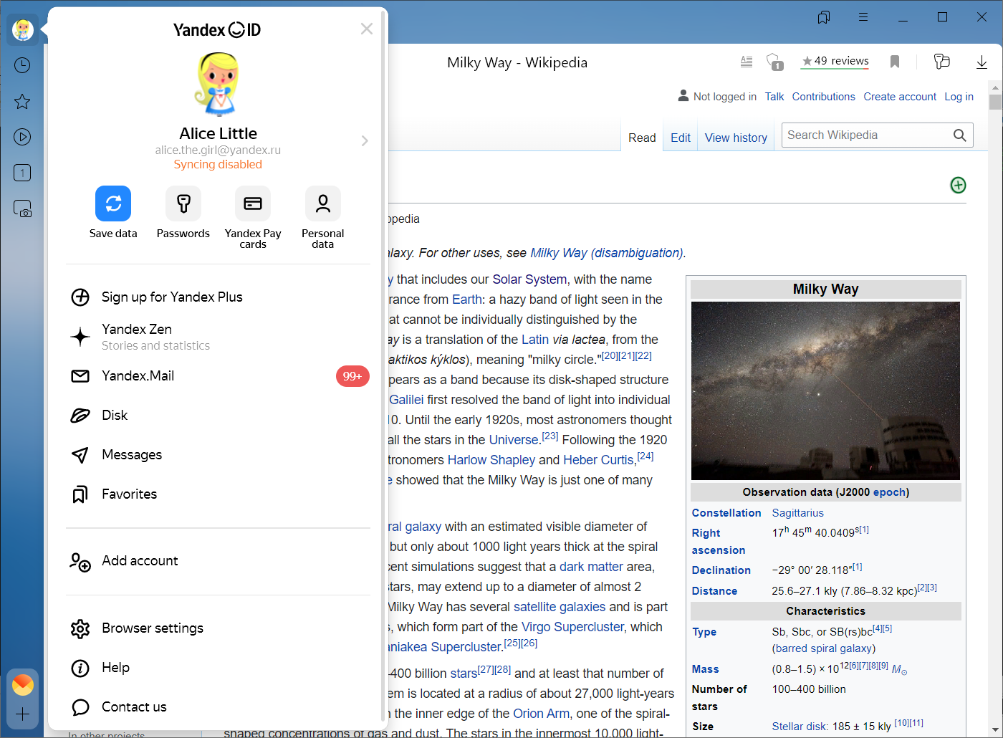Open Yandex Zen stories and statistics
Screen dimensions: 1003x738
click(218, 337)
